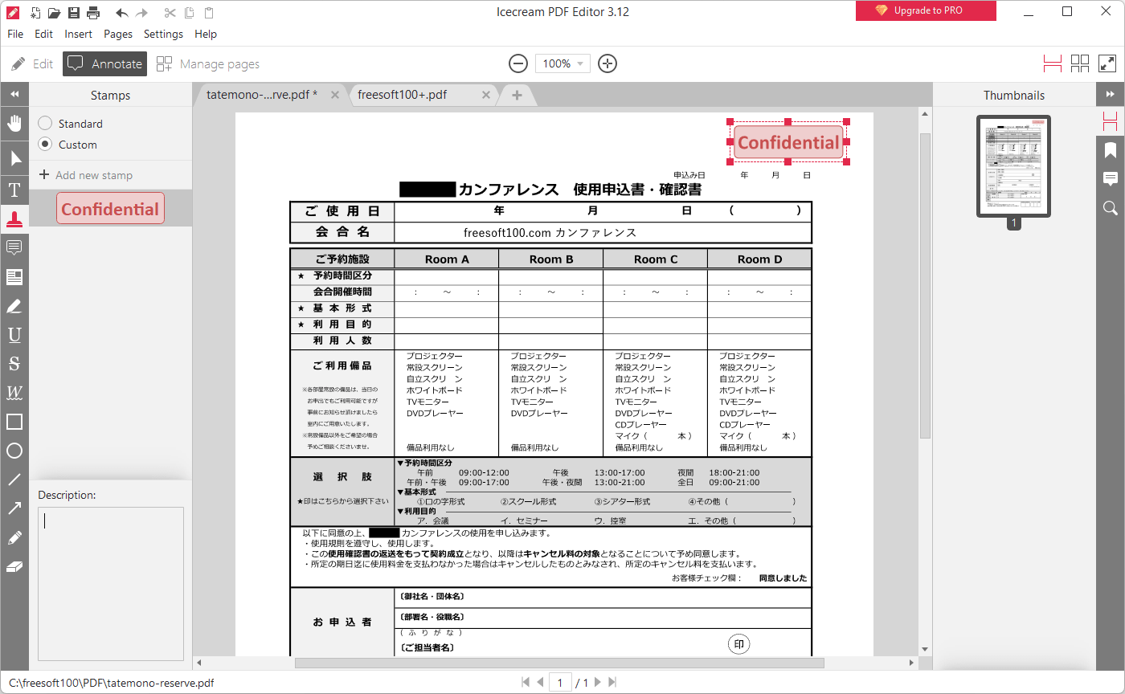
Task: Click the page number input field
Action: tap(560, 683)
